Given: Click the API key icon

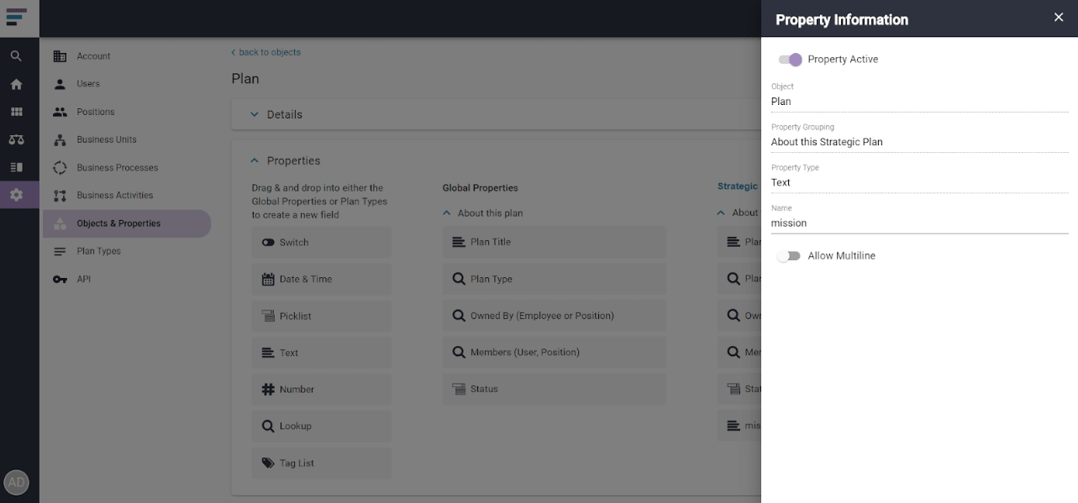Looking at the screenshot, I should [60, 279].
